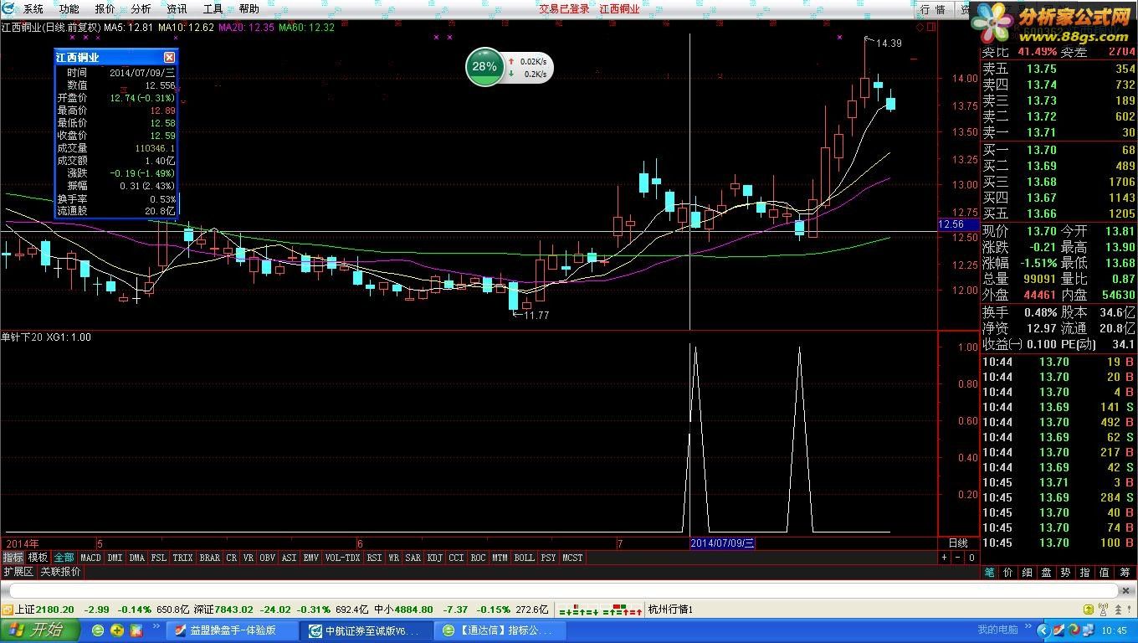Open the 开始 start menu
This screenshot has width=1138, height=643.
(40, 630)
